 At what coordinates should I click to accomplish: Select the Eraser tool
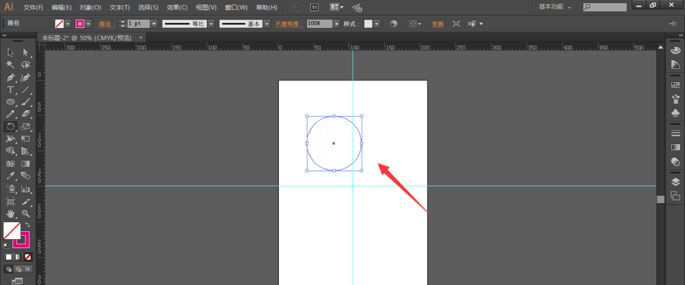point(25,114)
